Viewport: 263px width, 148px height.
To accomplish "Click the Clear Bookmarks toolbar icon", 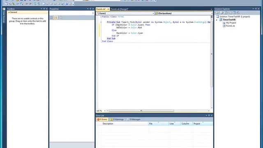I will (70, 4).
